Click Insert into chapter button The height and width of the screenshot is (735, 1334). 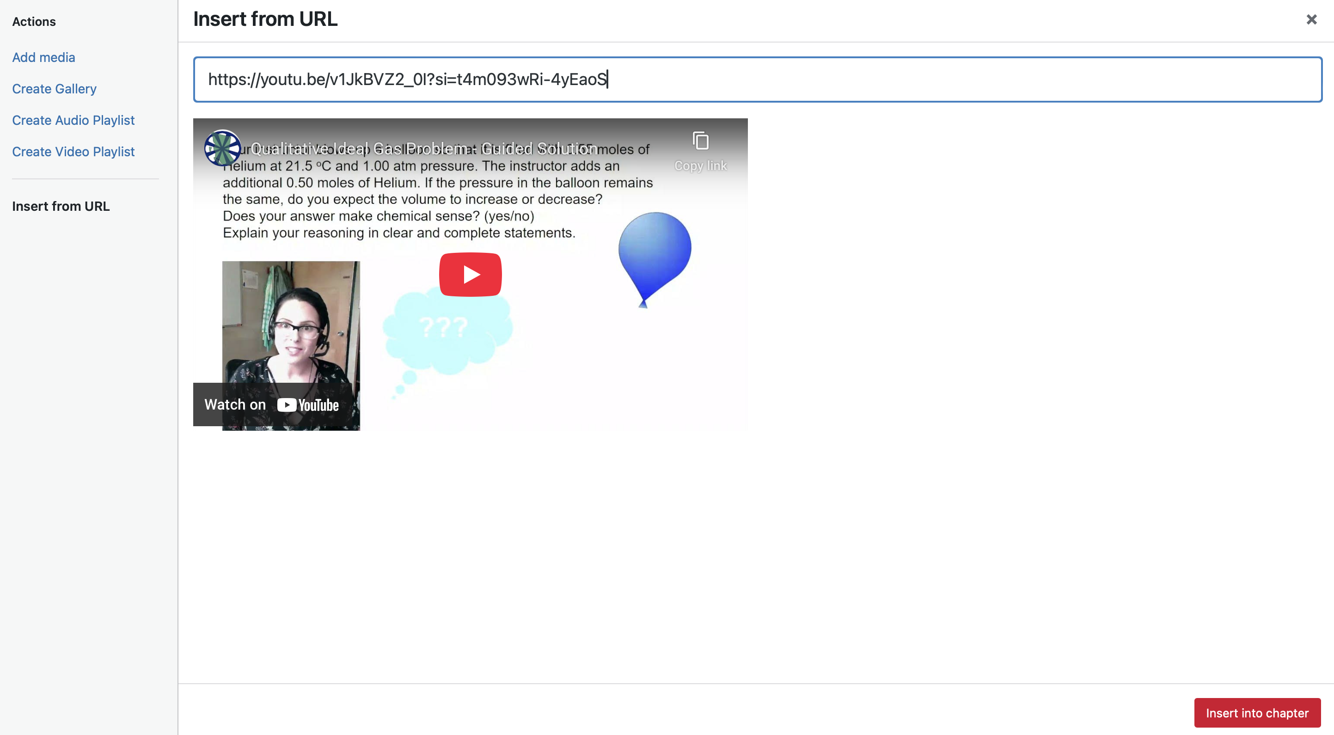1257,713
